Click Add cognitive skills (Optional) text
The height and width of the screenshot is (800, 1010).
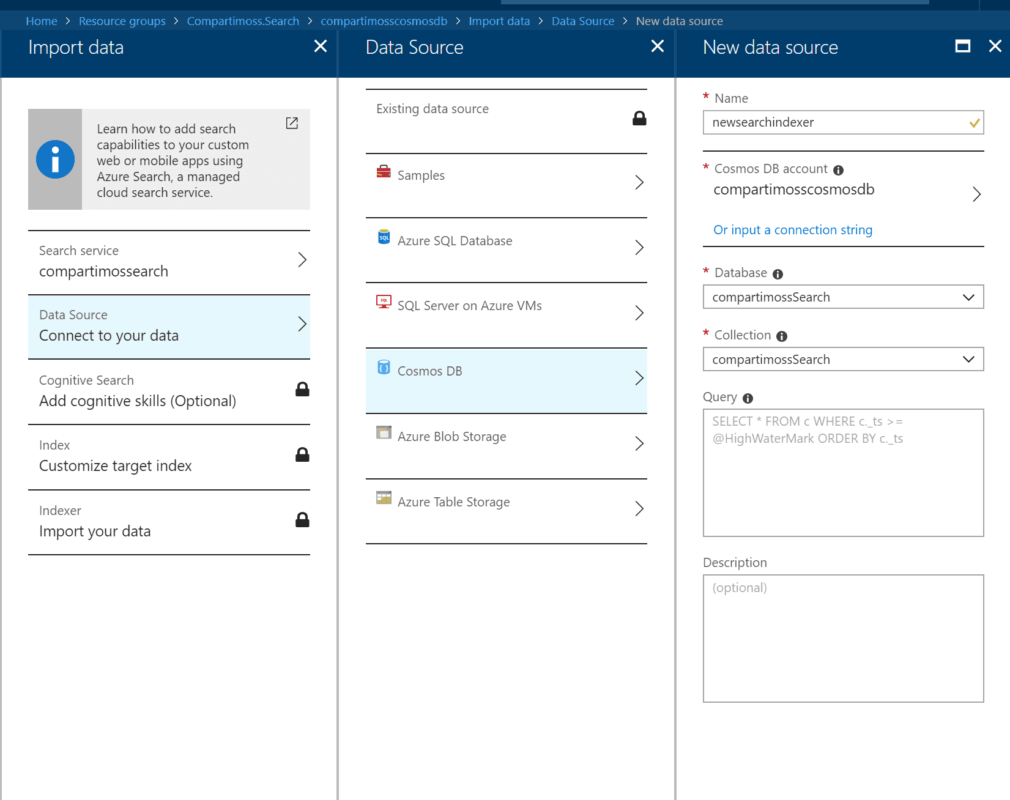(x=138, y=401)
